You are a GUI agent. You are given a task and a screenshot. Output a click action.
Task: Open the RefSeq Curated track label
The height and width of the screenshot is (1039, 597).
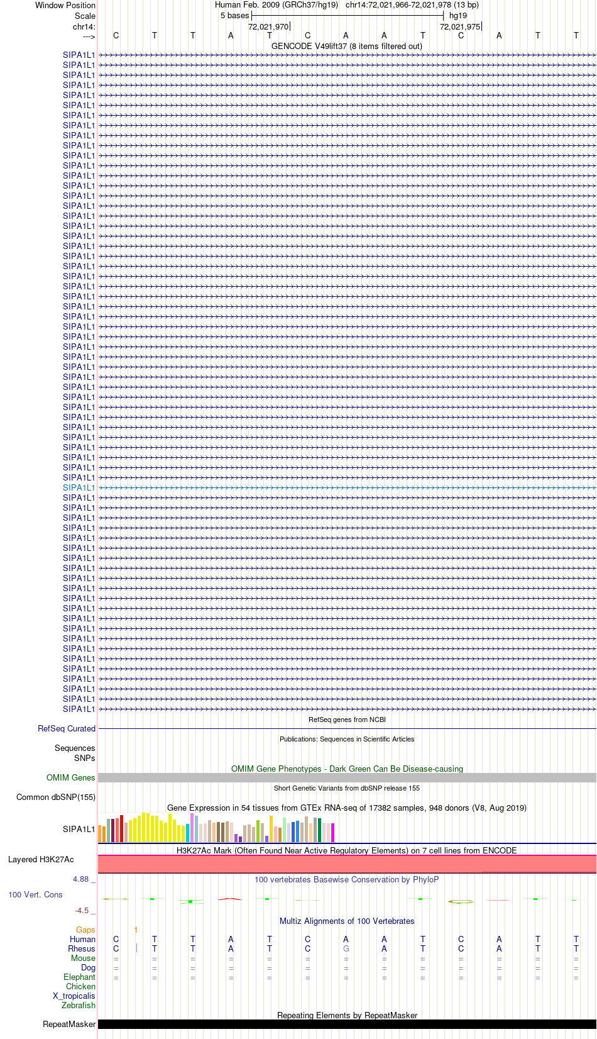67,728
